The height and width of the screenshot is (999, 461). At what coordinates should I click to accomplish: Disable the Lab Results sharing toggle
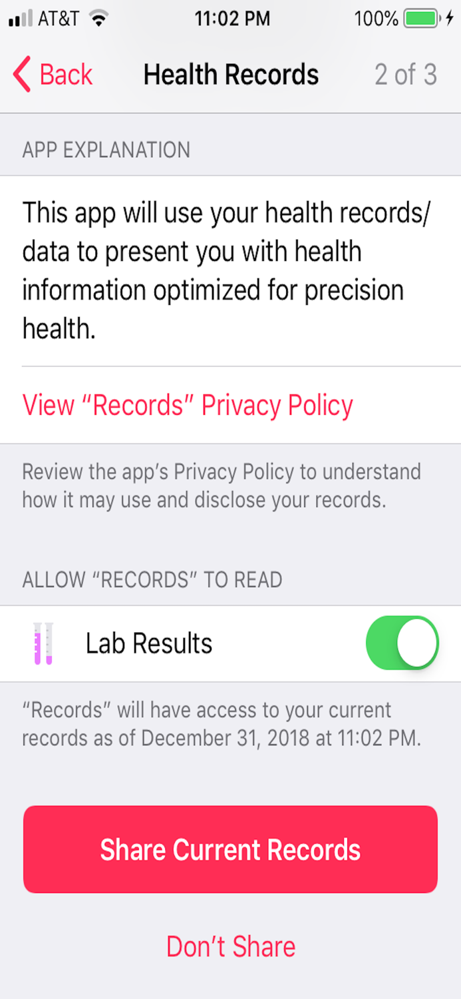[x=402, y=643]
